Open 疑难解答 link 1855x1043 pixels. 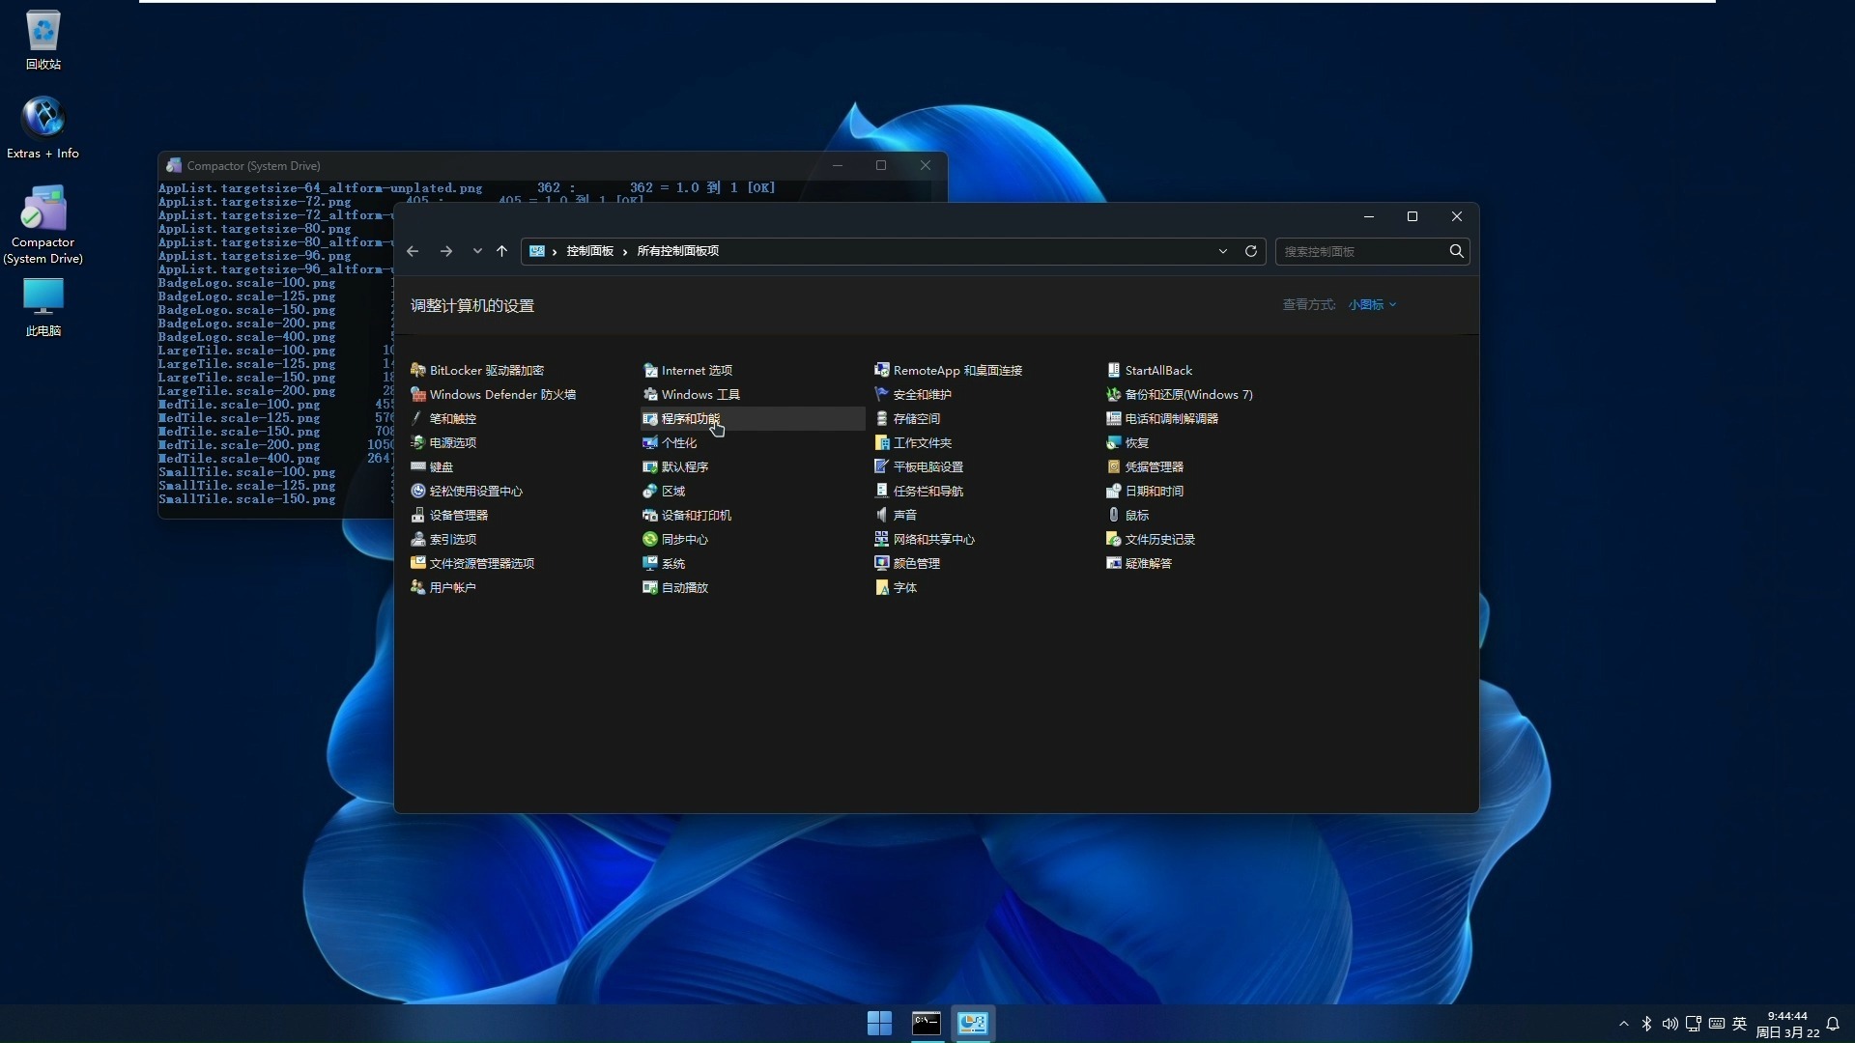tap(1149, 564)
